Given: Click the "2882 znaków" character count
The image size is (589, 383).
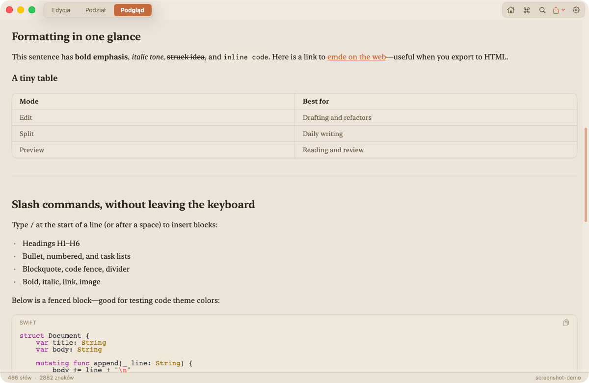Looking at the screenshot, I should (x=56, y=378).
